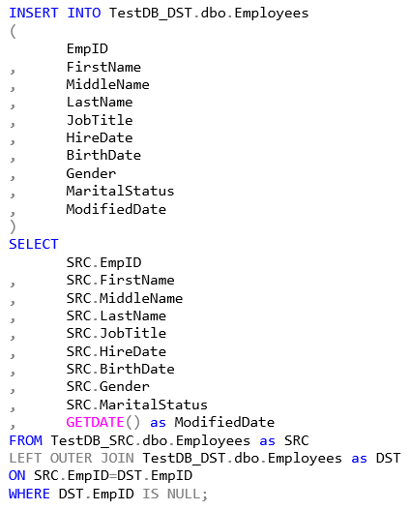410x510 pixels.
Task: Click the WHERE keyword
Action: click(30, 495)
